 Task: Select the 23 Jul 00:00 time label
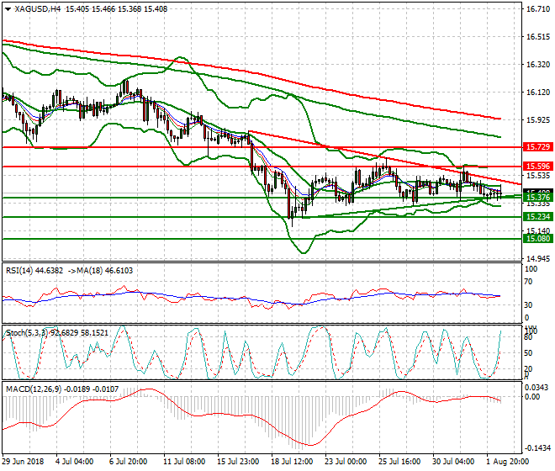click(346, 462)
